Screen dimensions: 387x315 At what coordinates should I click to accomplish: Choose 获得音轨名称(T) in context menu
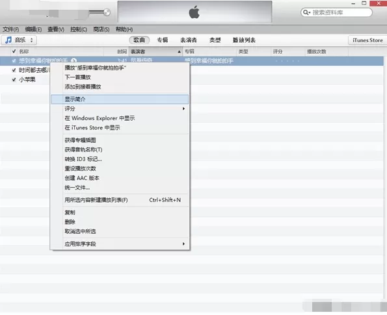pyautogui.click(x=120, y=149)
